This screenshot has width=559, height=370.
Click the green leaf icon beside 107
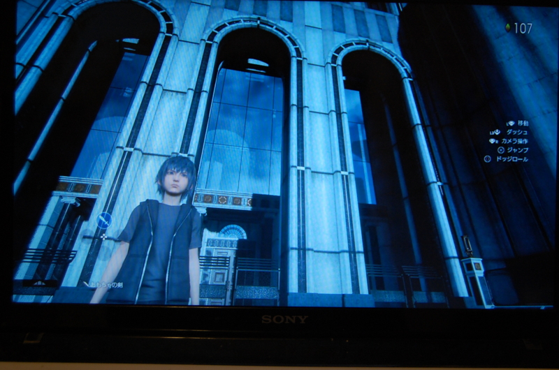tap(507, 28)
